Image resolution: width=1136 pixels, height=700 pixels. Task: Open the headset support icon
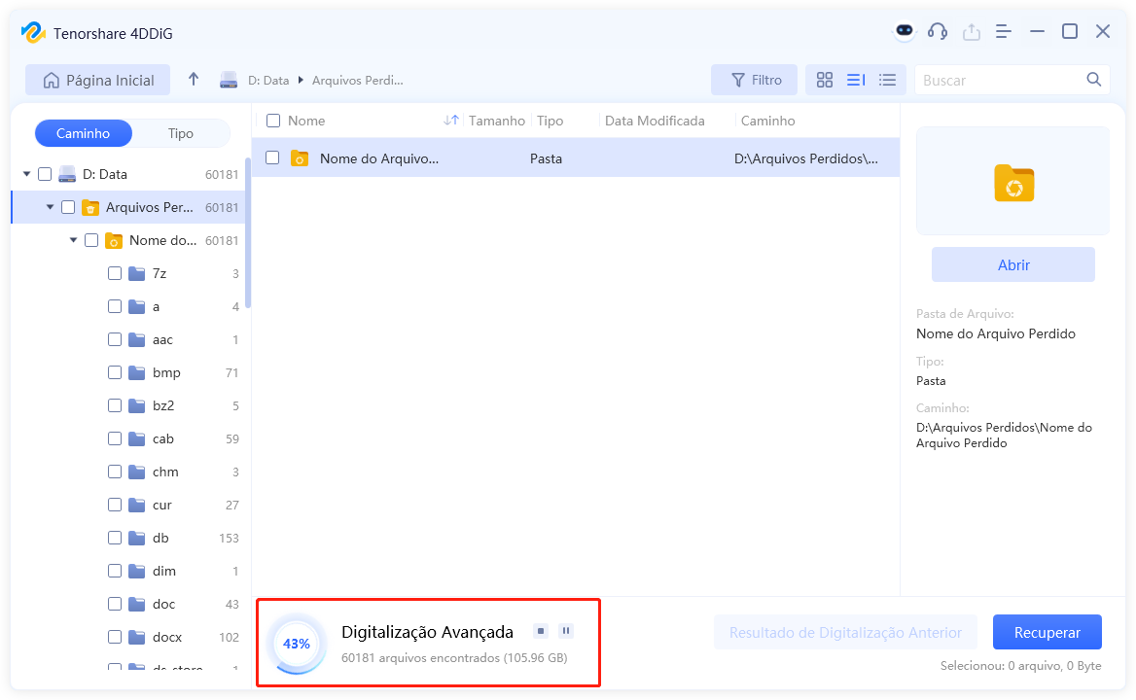[x=937, y=31]
